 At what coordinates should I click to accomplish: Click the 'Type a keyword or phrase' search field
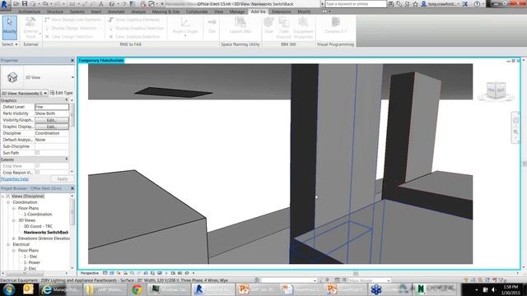point(356,4)
